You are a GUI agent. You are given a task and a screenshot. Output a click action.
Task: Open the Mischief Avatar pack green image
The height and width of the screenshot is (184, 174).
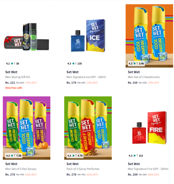tap(88, 128)
